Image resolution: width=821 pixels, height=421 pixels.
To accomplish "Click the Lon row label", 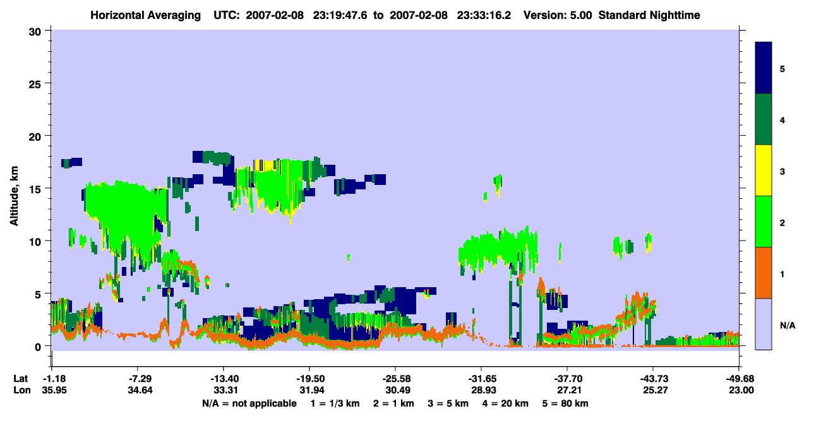I will pyautogui.click(x=21, y=391).
